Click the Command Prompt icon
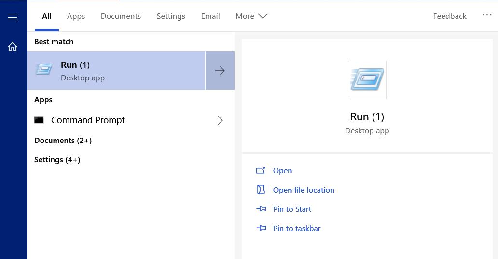498x259 pixels. pyautogui.click(x=39, y=120)
